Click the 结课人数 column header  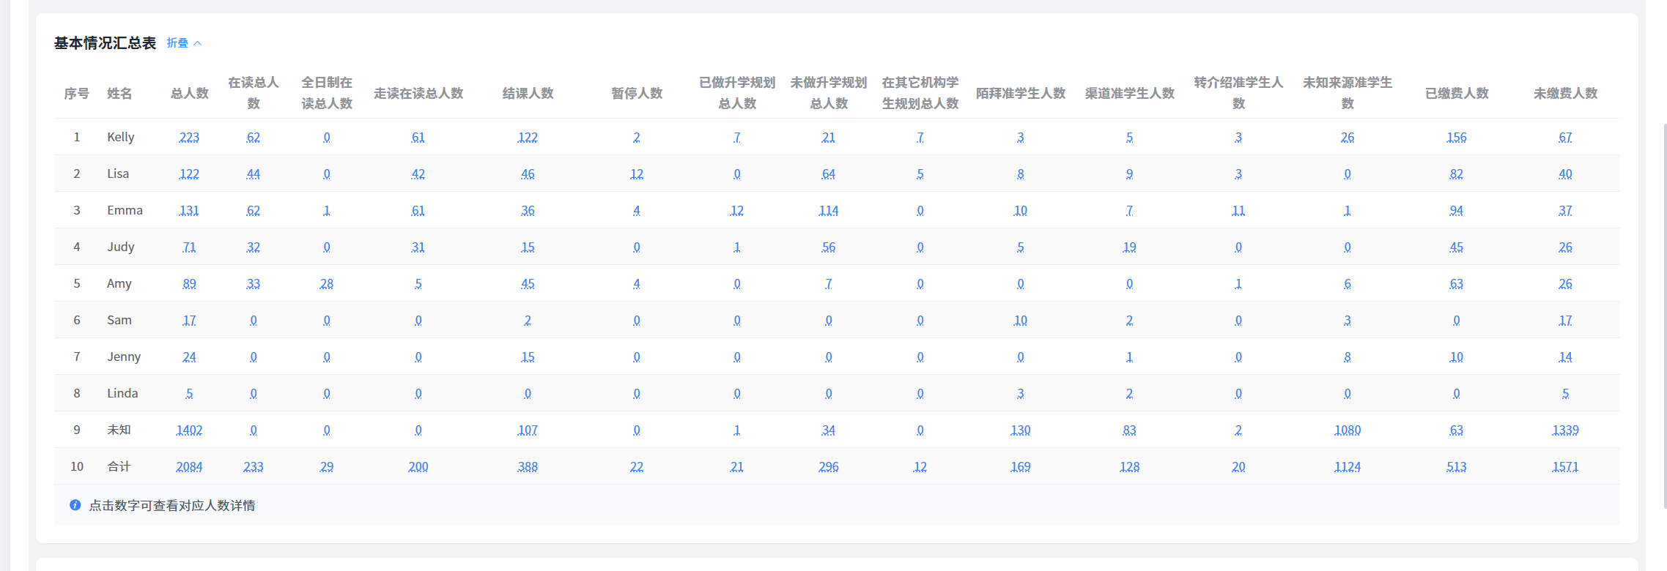click(528, 93)
